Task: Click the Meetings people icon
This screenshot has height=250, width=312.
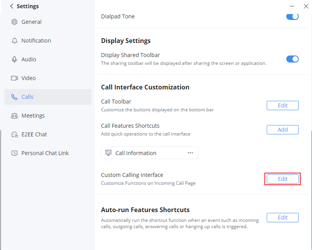Action: (x=14, y=116)
